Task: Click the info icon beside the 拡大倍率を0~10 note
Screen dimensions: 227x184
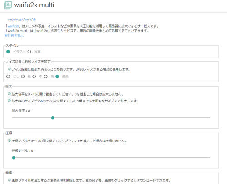Action: [9, 94]
